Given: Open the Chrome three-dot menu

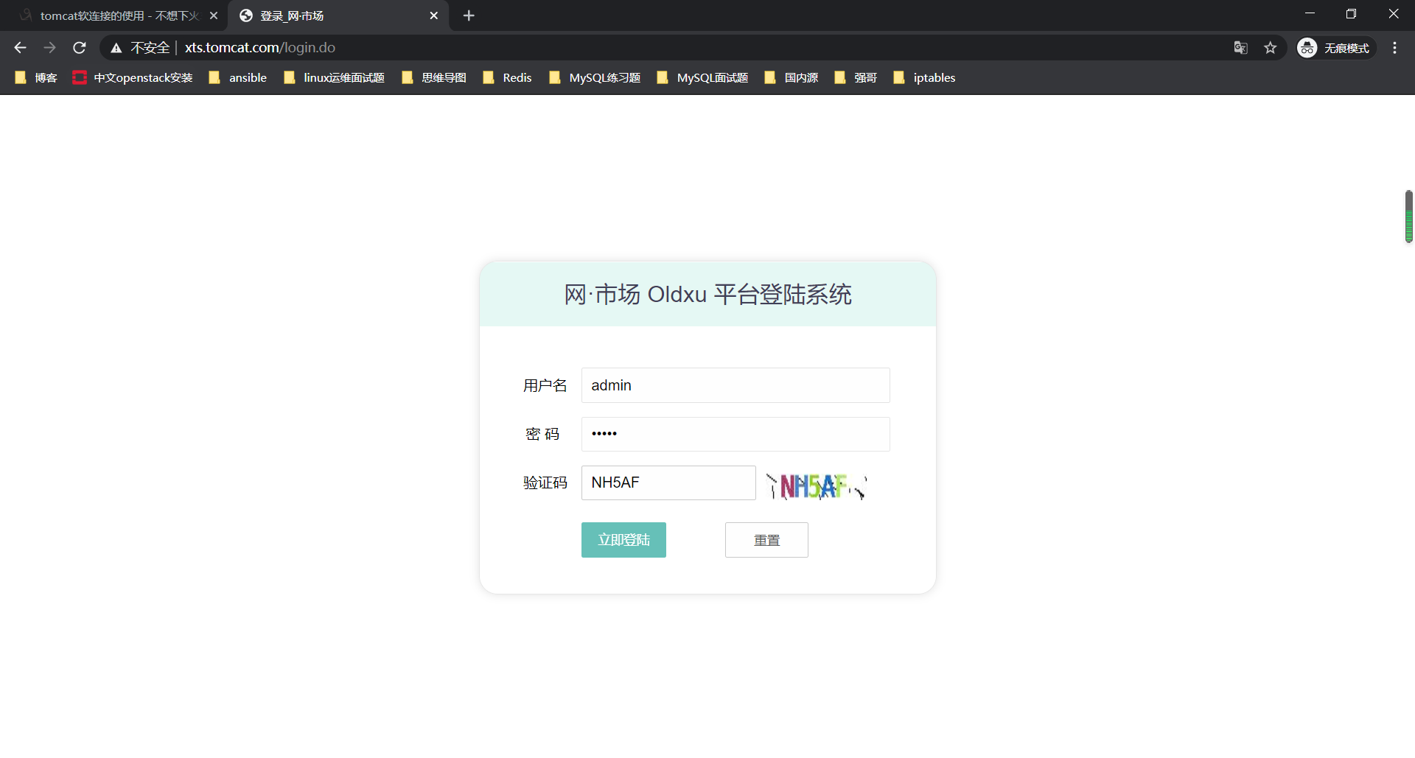Looking at the screenshot, I should click(x=1394, y=48).
